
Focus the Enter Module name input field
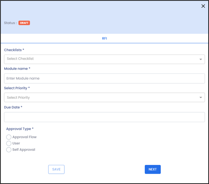[x=104, y=78]
